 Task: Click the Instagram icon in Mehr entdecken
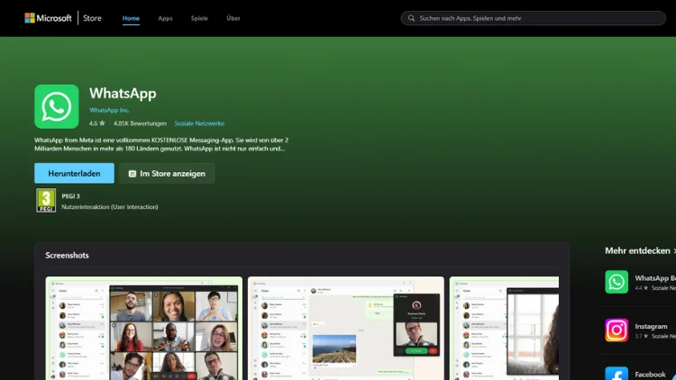(x=617, y=330)
